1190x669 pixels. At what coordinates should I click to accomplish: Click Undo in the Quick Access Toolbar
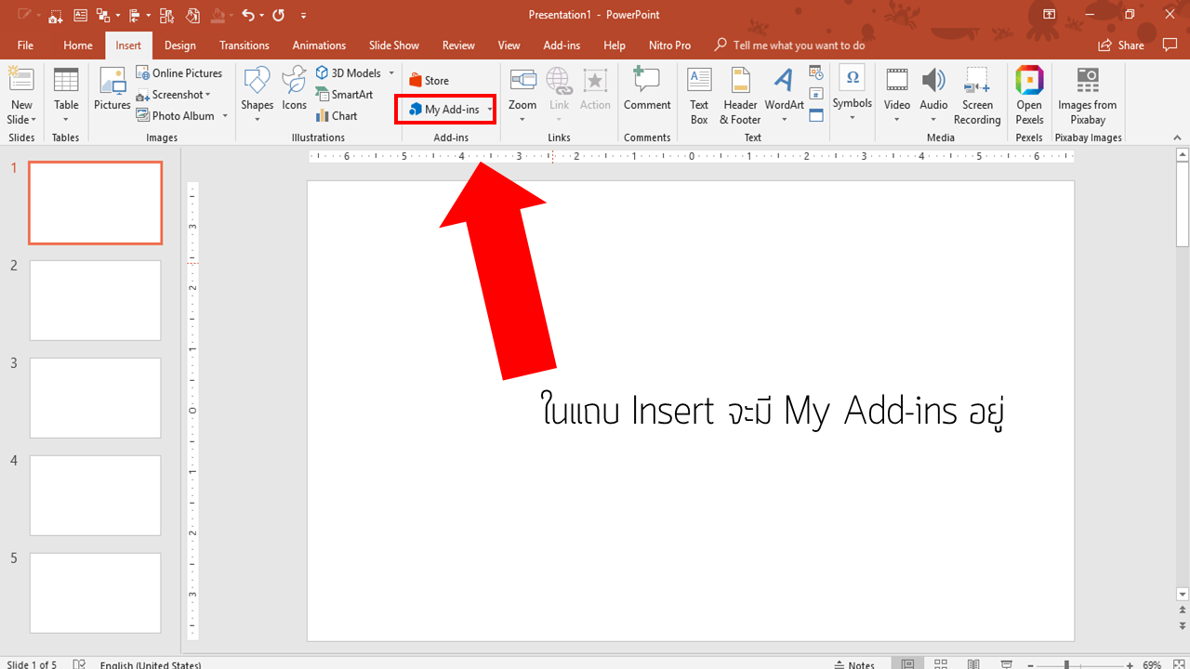tap(247, 15)
